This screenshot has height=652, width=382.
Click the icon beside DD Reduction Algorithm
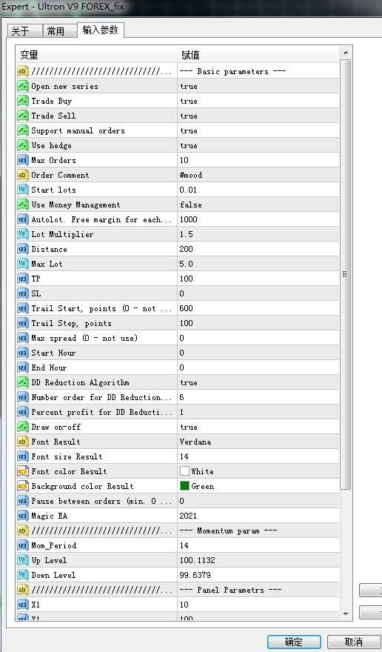22,382
